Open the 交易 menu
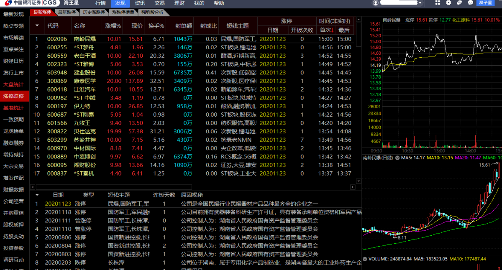 (x=159, y=3)
